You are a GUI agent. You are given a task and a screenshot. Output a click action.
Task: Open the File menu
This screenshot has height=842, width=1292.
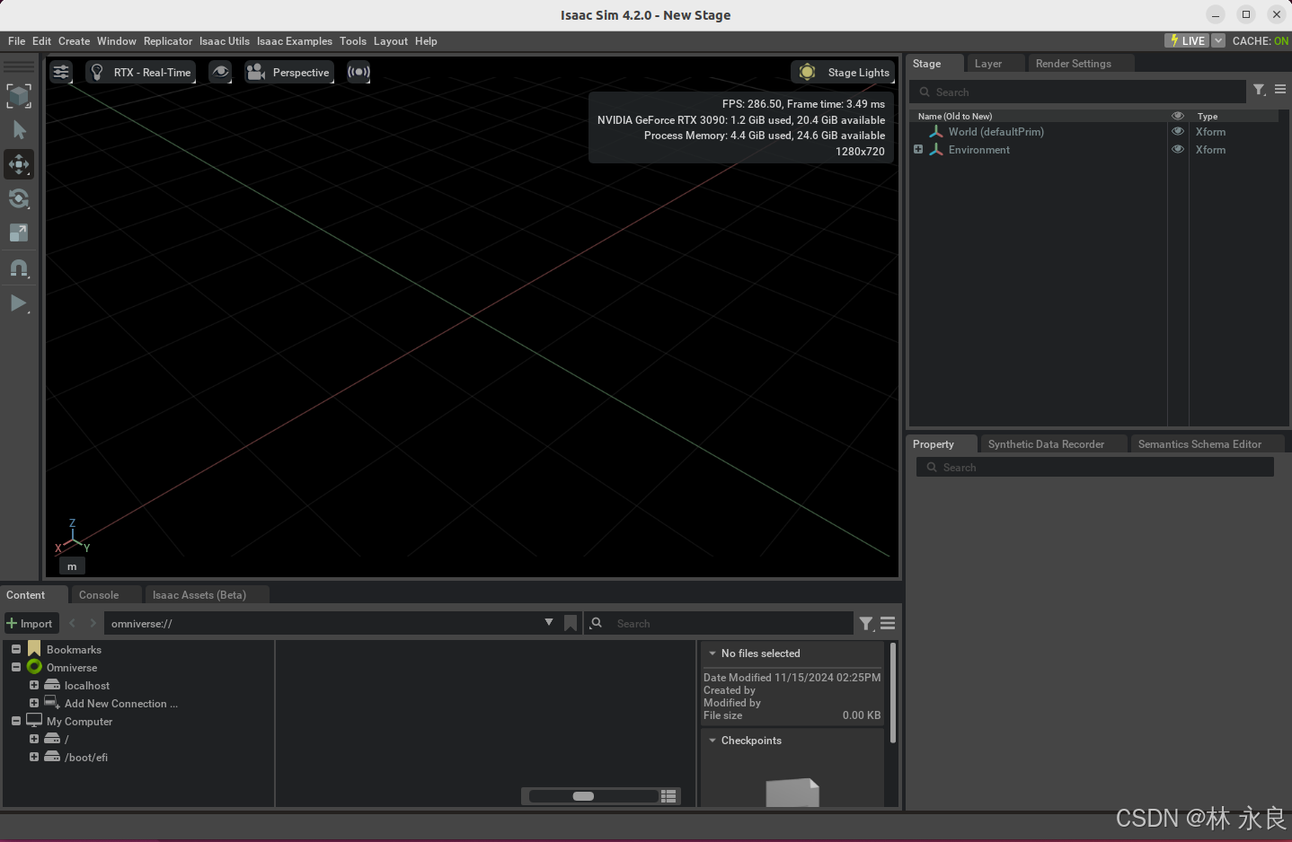(16, 41)
